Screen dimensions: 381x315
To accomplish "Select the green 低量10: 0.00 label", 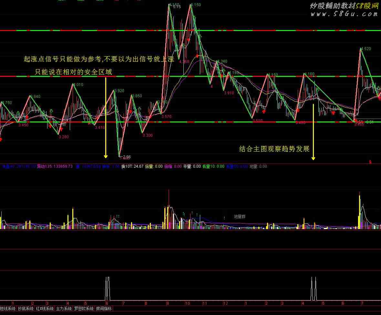I will click(213, 166).
